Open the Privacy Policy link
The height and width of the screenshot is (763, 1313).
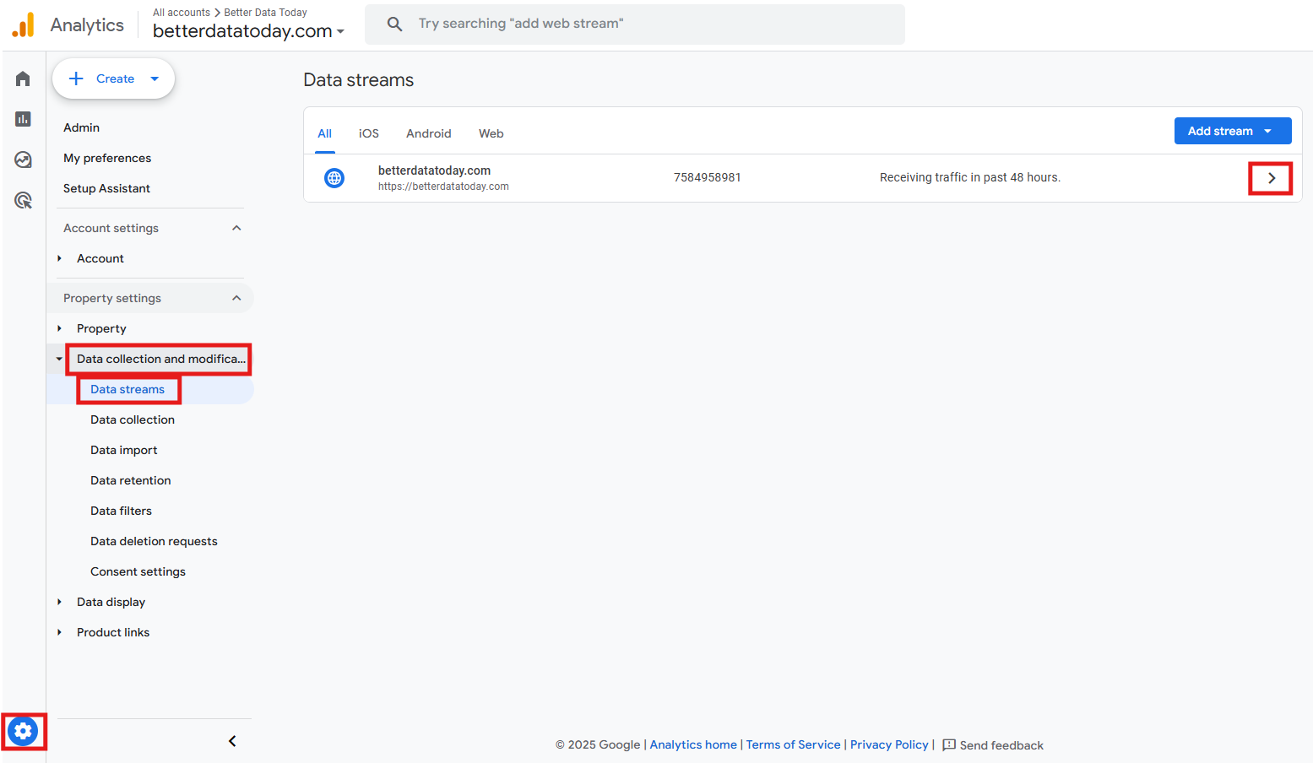pos(889,744)
